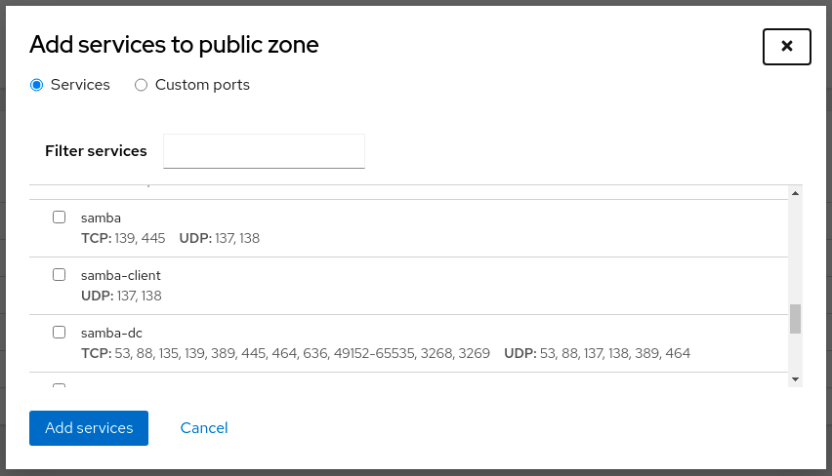Check the samba-client service checkbox

60,275
